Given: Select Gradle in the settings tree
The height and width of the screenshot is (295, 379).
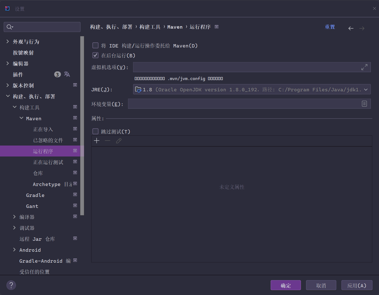Looking at the screenshot, I should (35, 195).
